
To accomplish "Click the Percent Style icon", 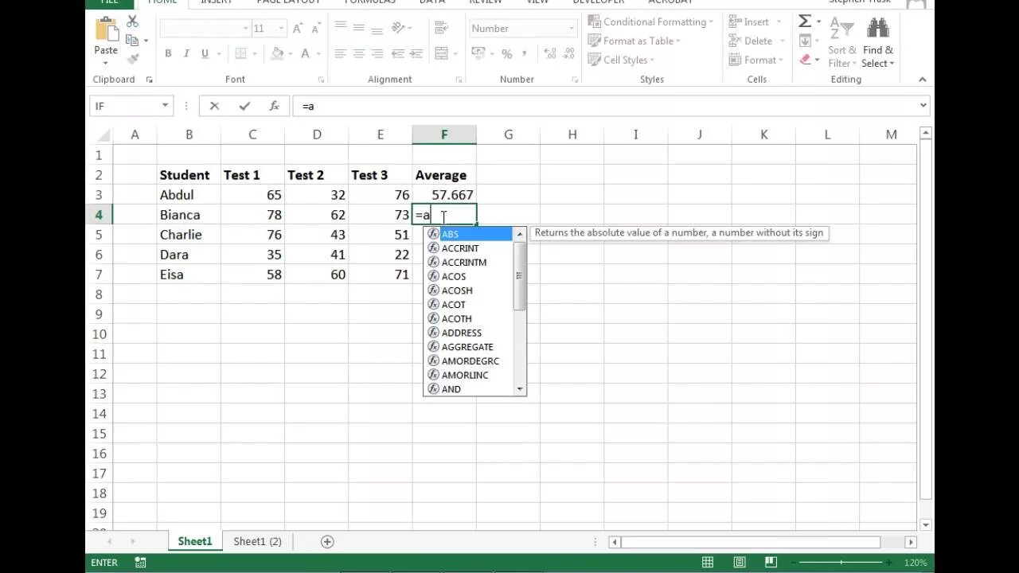I will [x=506, y=54].
